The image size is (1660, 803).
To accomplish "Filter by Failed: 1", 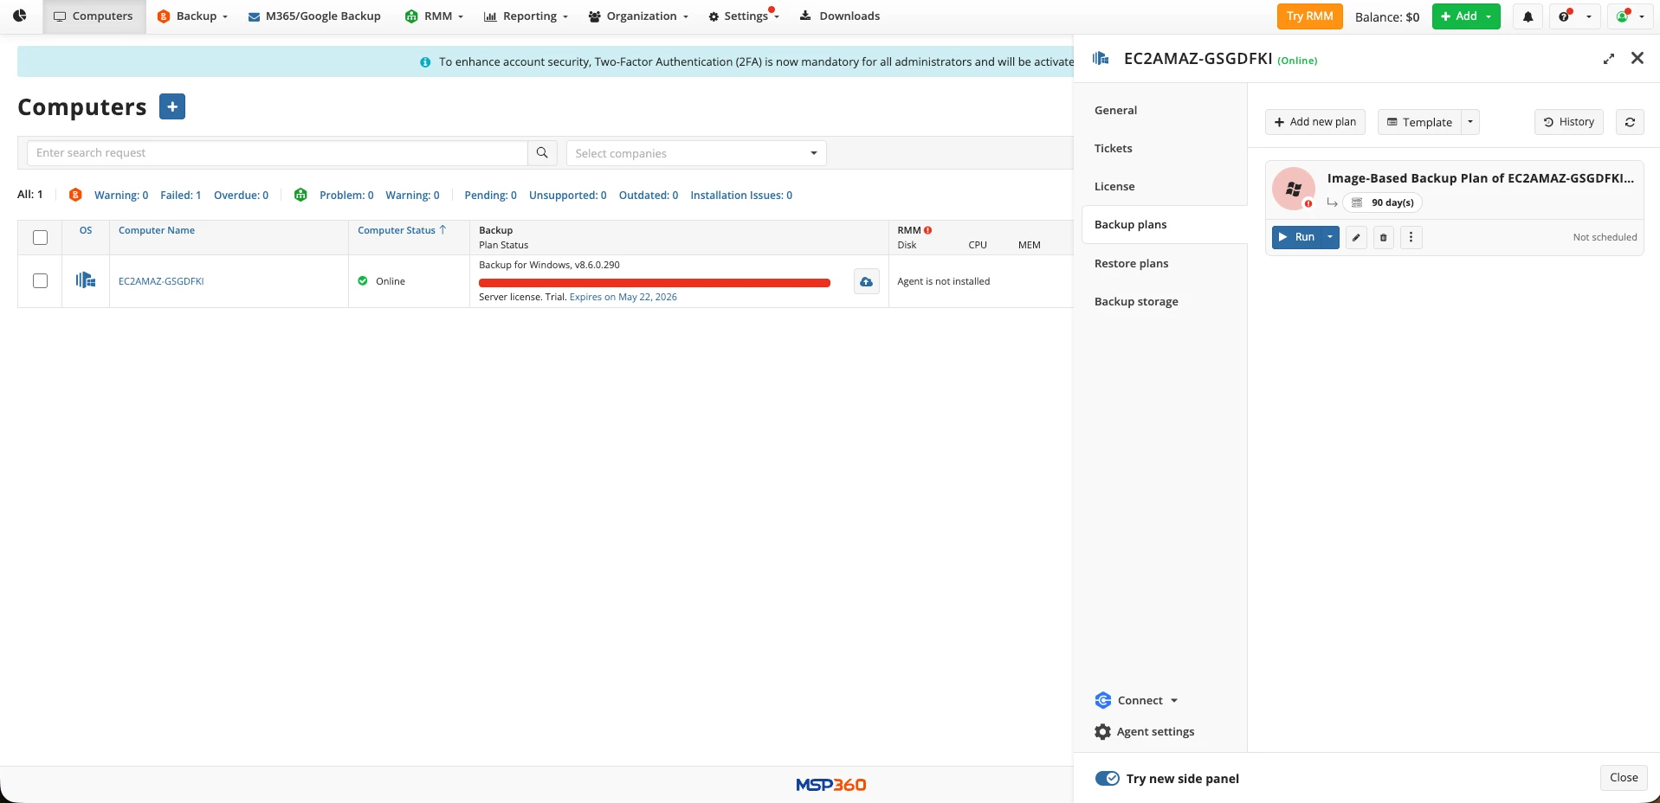I will [181, 195].
